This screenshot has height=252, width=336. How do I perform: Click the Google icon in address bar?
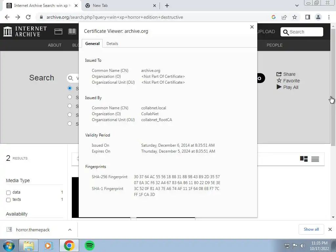pos(273,17)
